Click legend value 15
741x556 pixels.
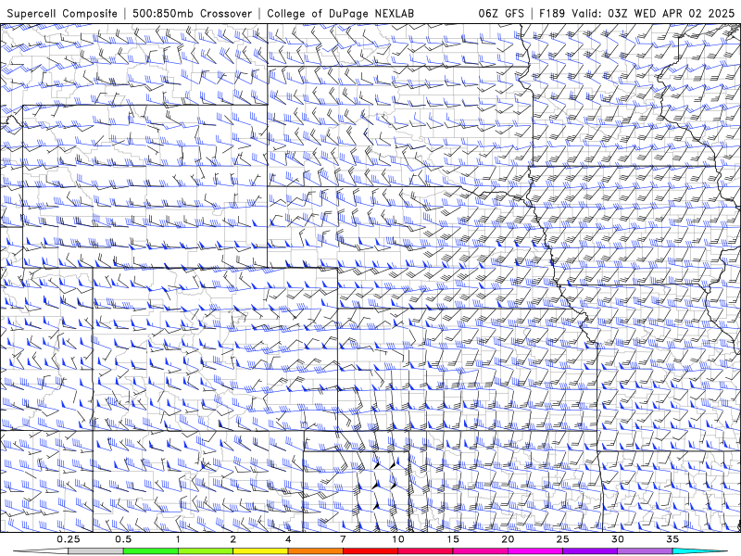pos(453,539)
